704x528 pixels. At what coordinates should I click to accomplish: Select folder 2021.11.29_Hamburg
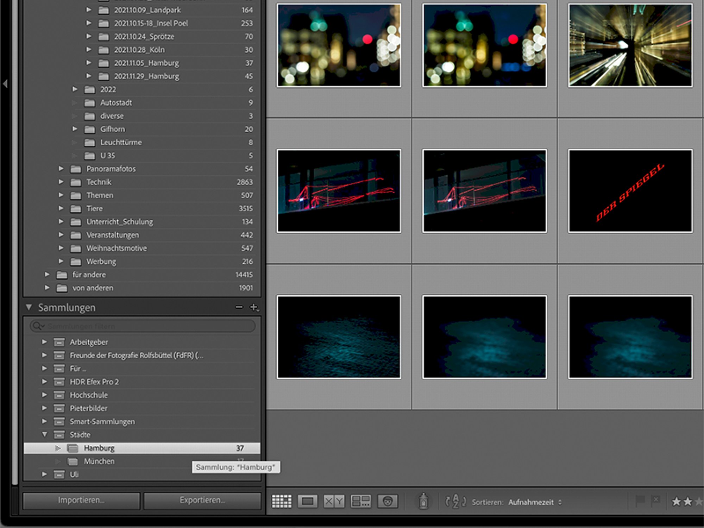coord(146,76)
